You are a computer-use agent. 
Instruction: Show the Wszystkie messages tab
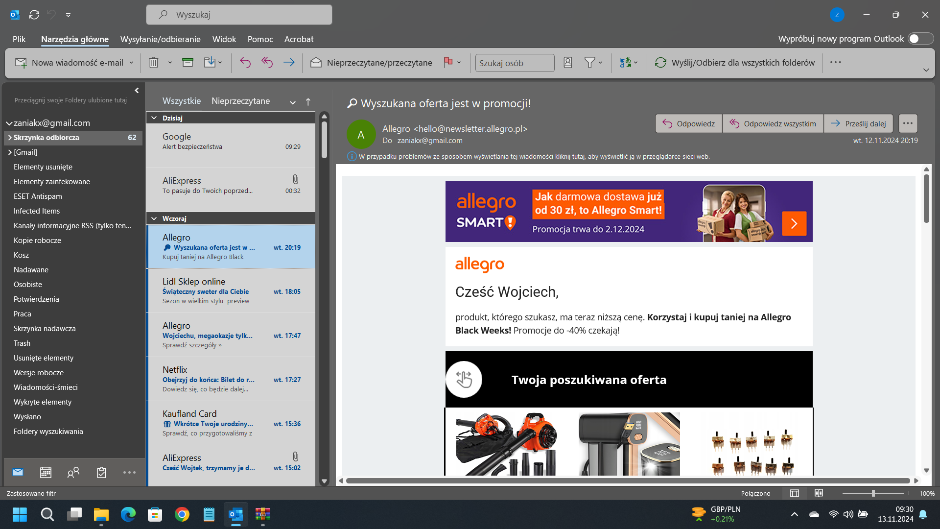pos(182,101)
